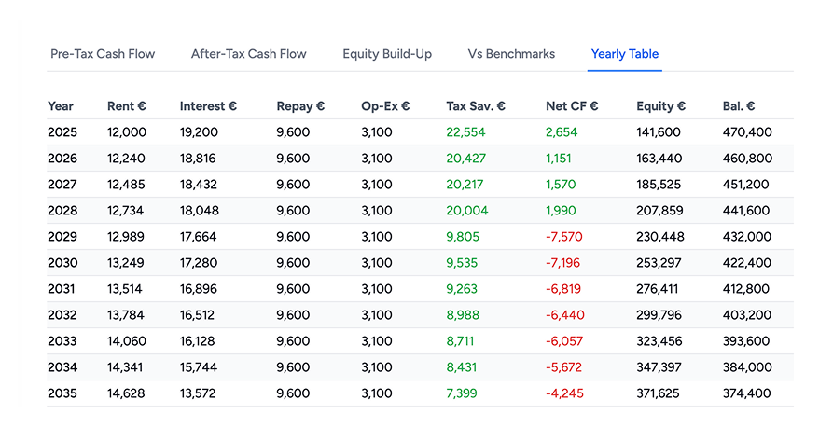The height and width of the screenshot is (428, 833).
Task: Switch to the Pre-Tax Cash Flow tab
Action: [103, 54]
